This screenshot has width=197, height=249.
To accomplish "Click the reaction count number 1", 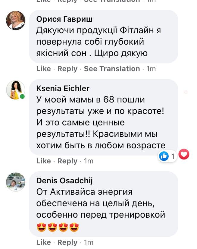I will pyautogui.click(x=173, y=156).
